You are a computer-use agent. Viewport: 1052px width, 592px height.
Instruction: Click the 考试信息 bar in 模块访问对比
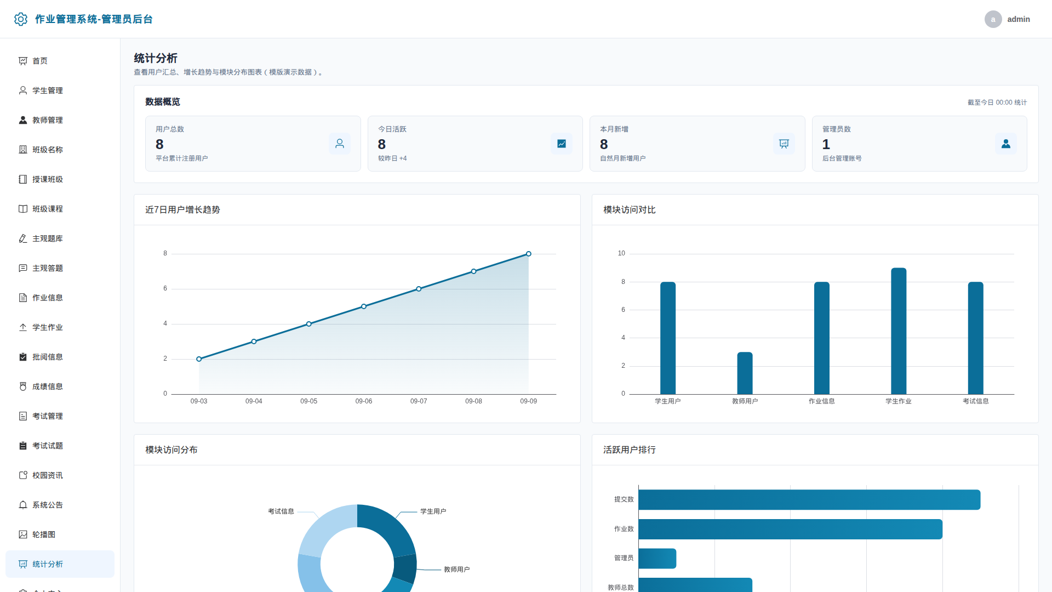[x=976, y=338]
